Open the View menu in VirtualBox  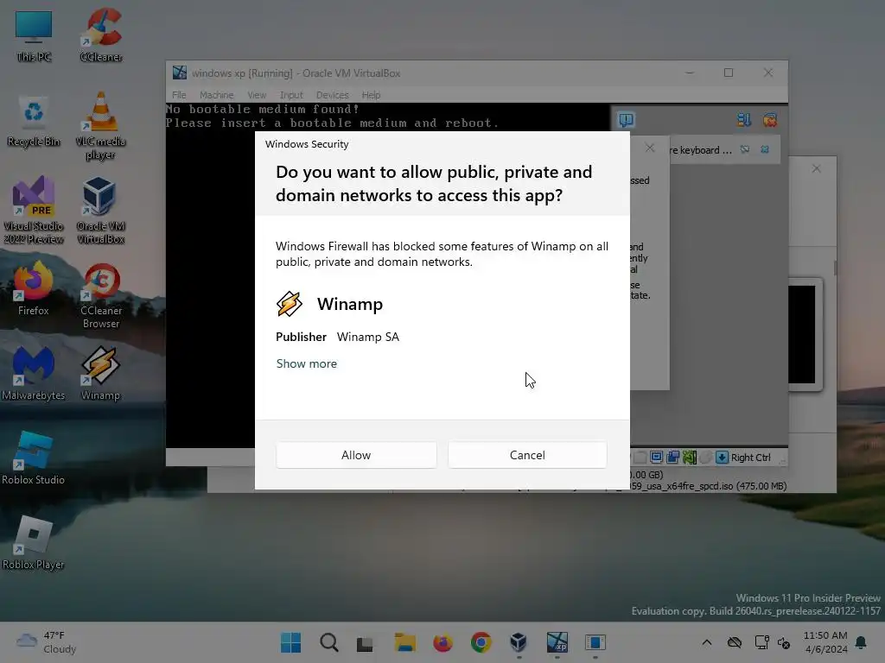257,95
